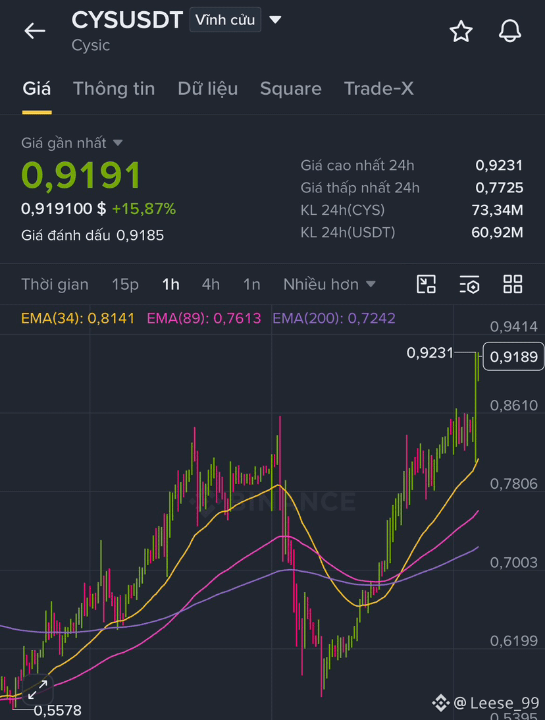Viewport: 545px width, 720px height.
Task: Tap the EMA(89) indicator label
Action: [x=203, y=318]
